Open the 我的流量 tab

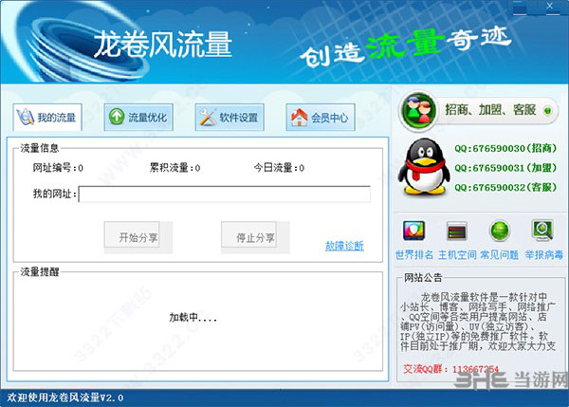(x=47, y=117)
